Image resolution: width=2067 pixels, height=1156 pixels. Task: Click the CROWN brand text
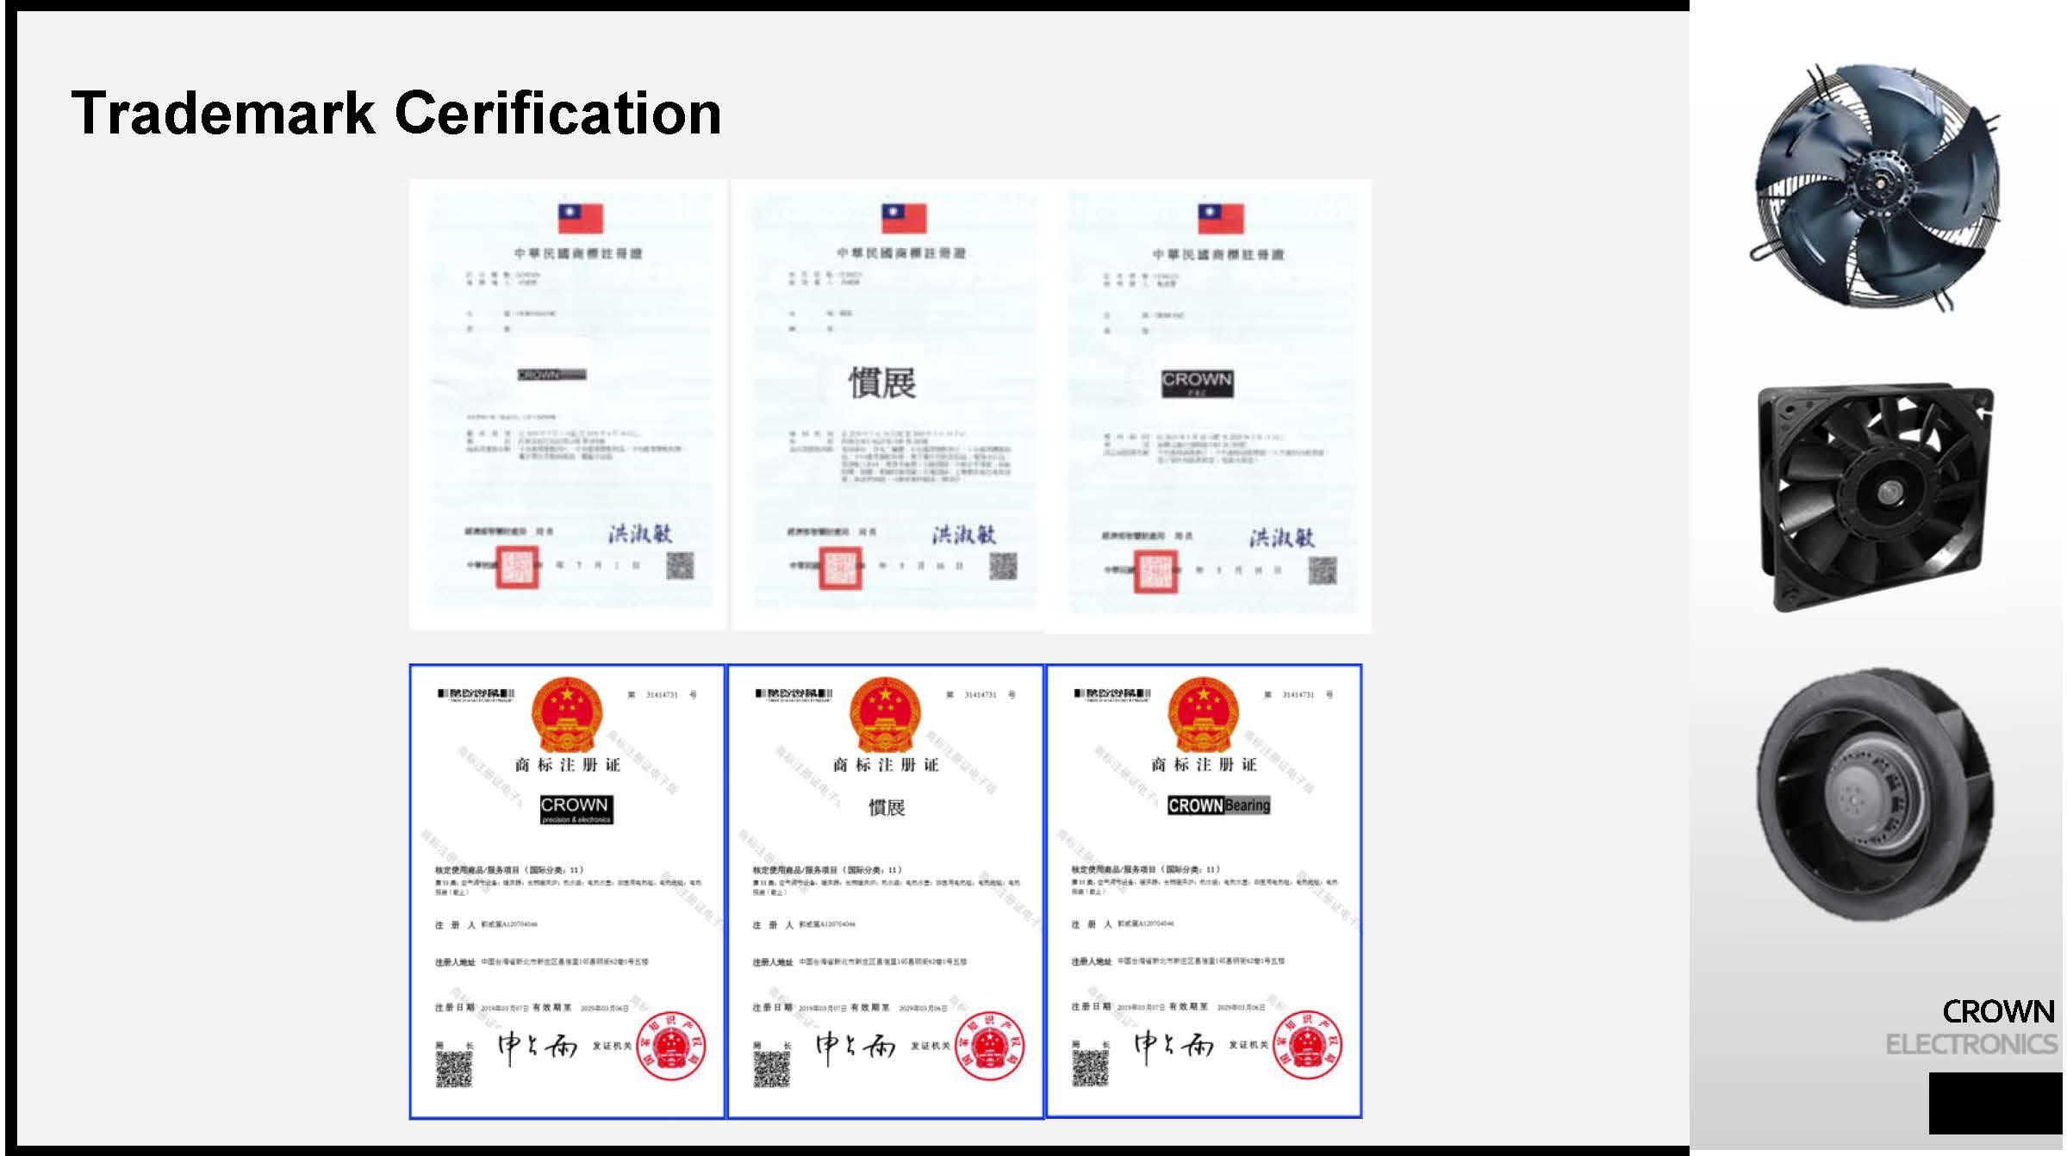point(1998,1011)
